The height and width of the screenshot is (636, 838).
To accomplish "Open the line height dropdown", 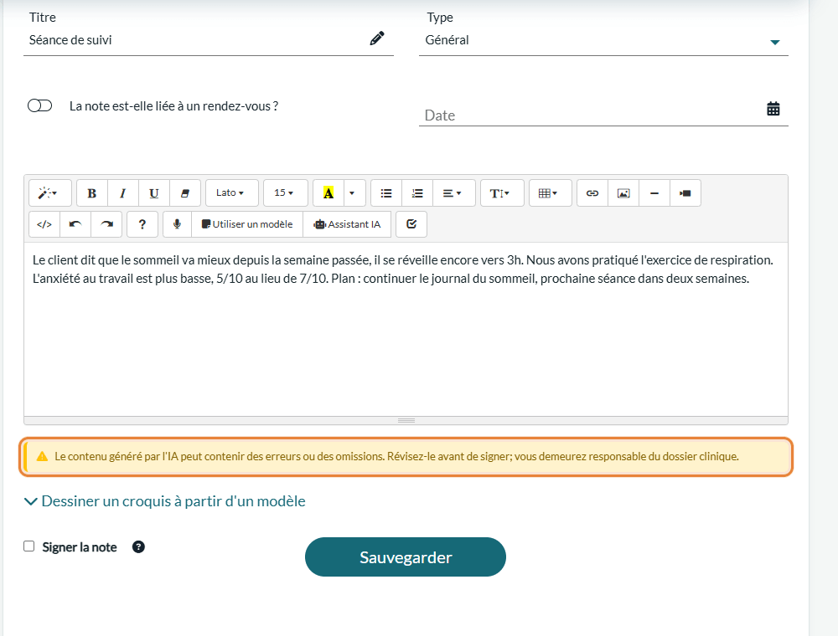I will pyautogui.click(x=502, y=193).
